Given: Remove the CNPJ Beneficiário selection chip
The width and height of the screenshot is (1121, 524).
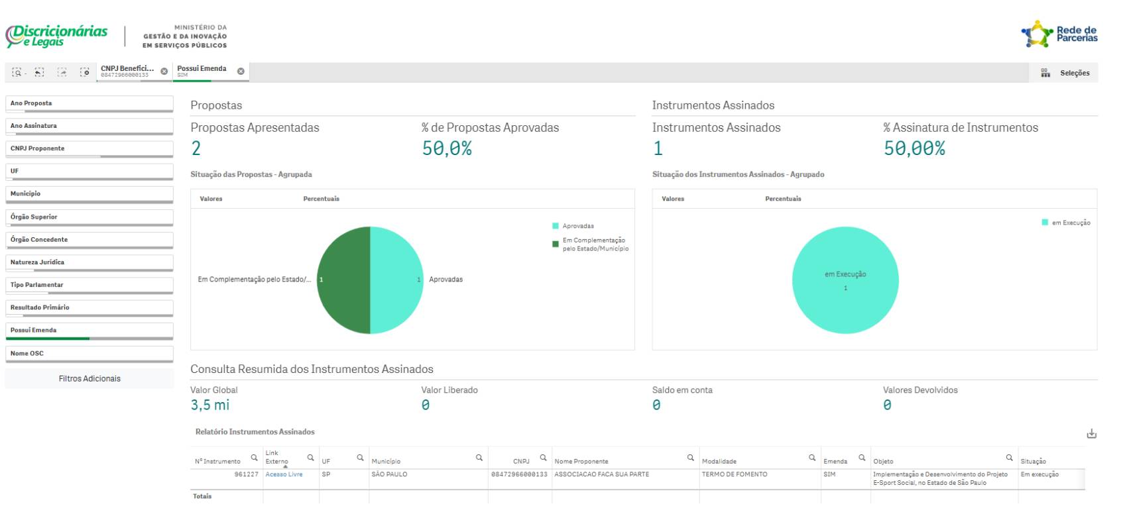Looking at the screenshot, I should (164, 72).
